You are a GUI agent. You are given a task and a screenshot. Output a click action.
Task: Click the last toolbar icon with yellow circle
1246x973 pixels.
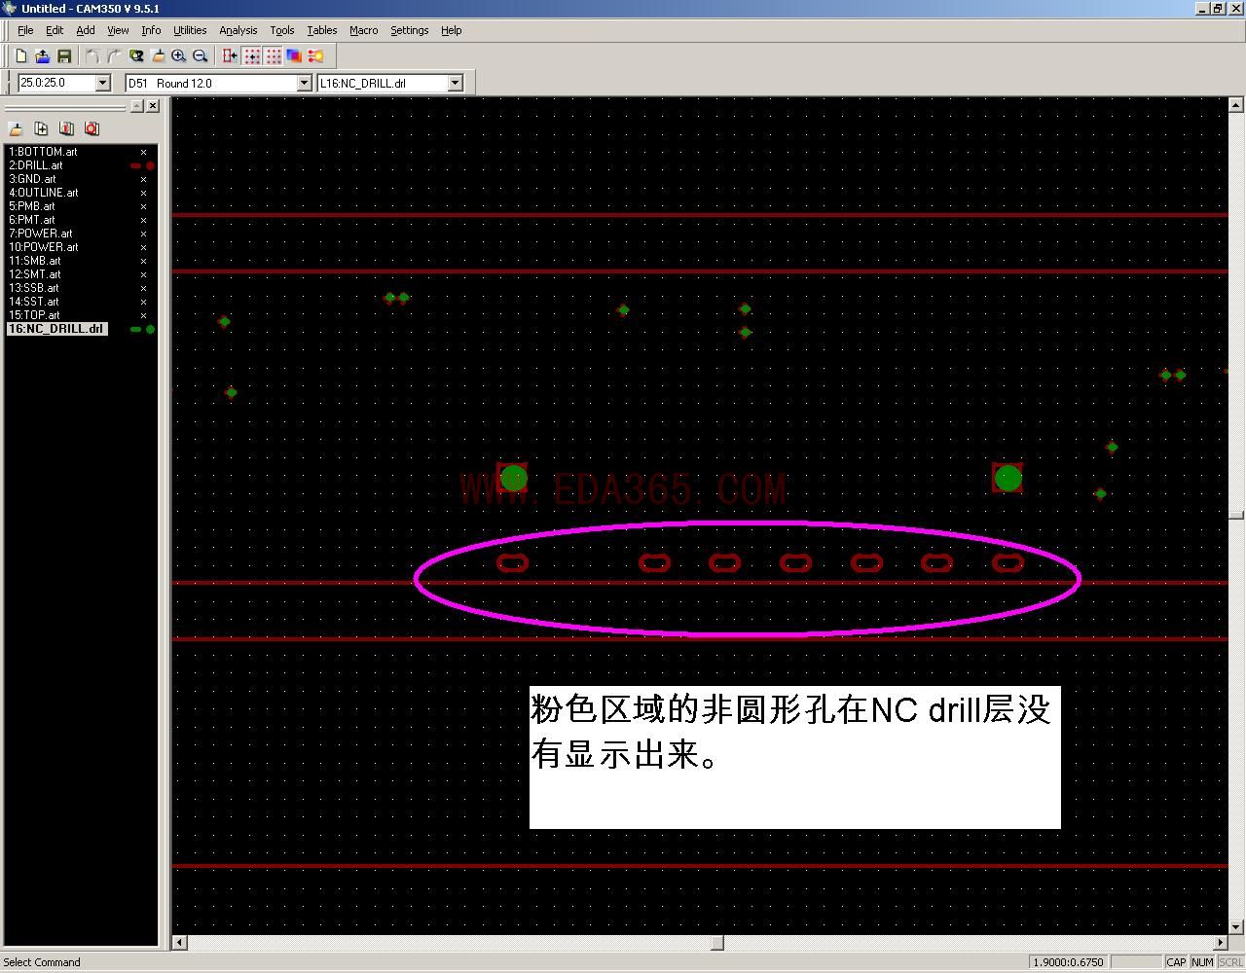coord(315,56)
